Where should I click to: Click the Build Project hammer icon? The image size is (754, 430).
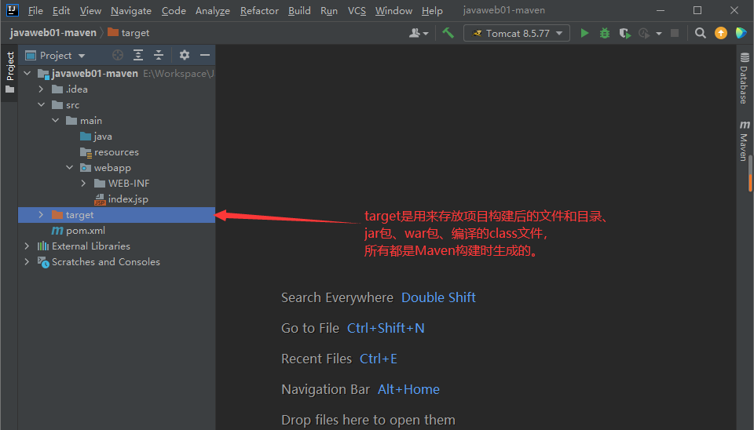click(x=448, y=33)
